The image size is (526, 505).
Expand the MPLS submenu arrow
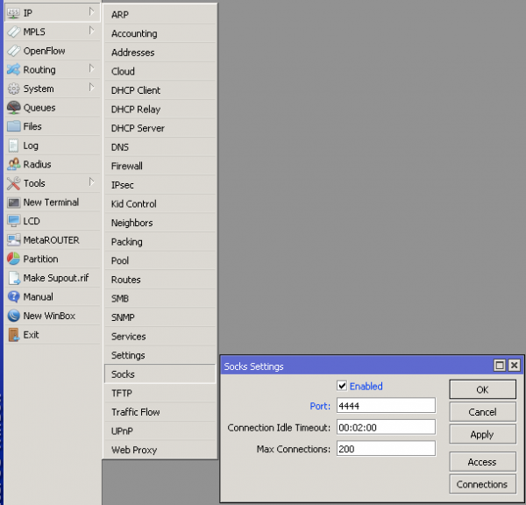91,32
